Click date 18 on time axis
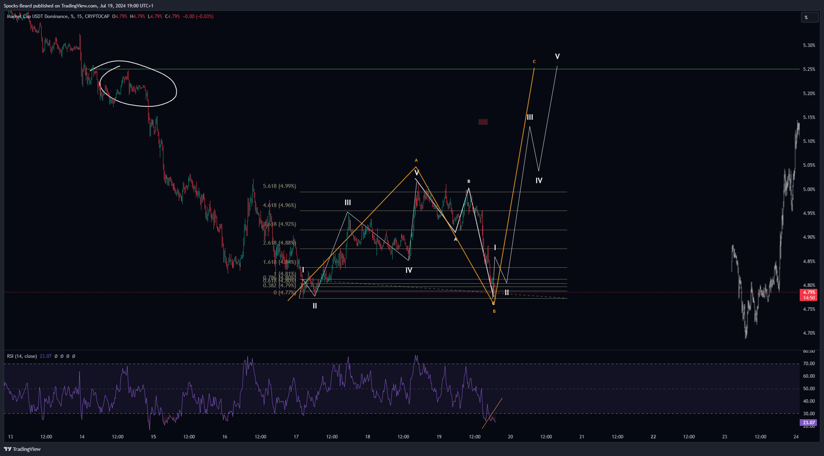This screenshot has width=824, height=456. [x=368, y=437]
